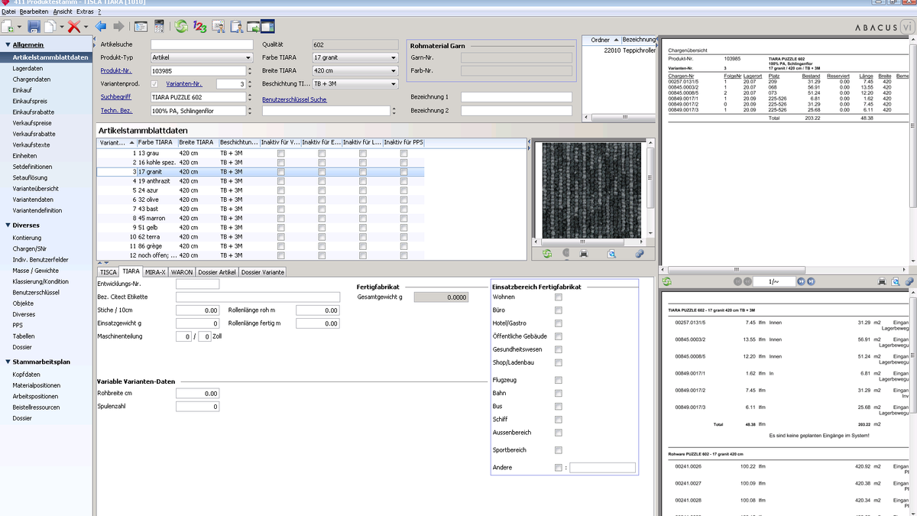Switch to the Dossier Variante tab

point(264,271)
